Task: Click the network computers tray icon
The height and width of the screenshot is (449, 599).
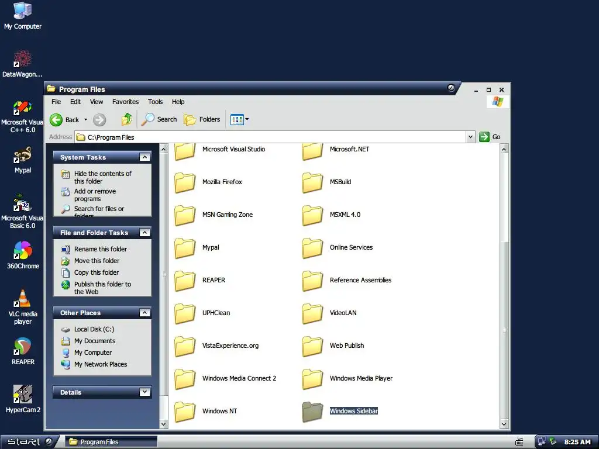Action: [x=541, y=442]
